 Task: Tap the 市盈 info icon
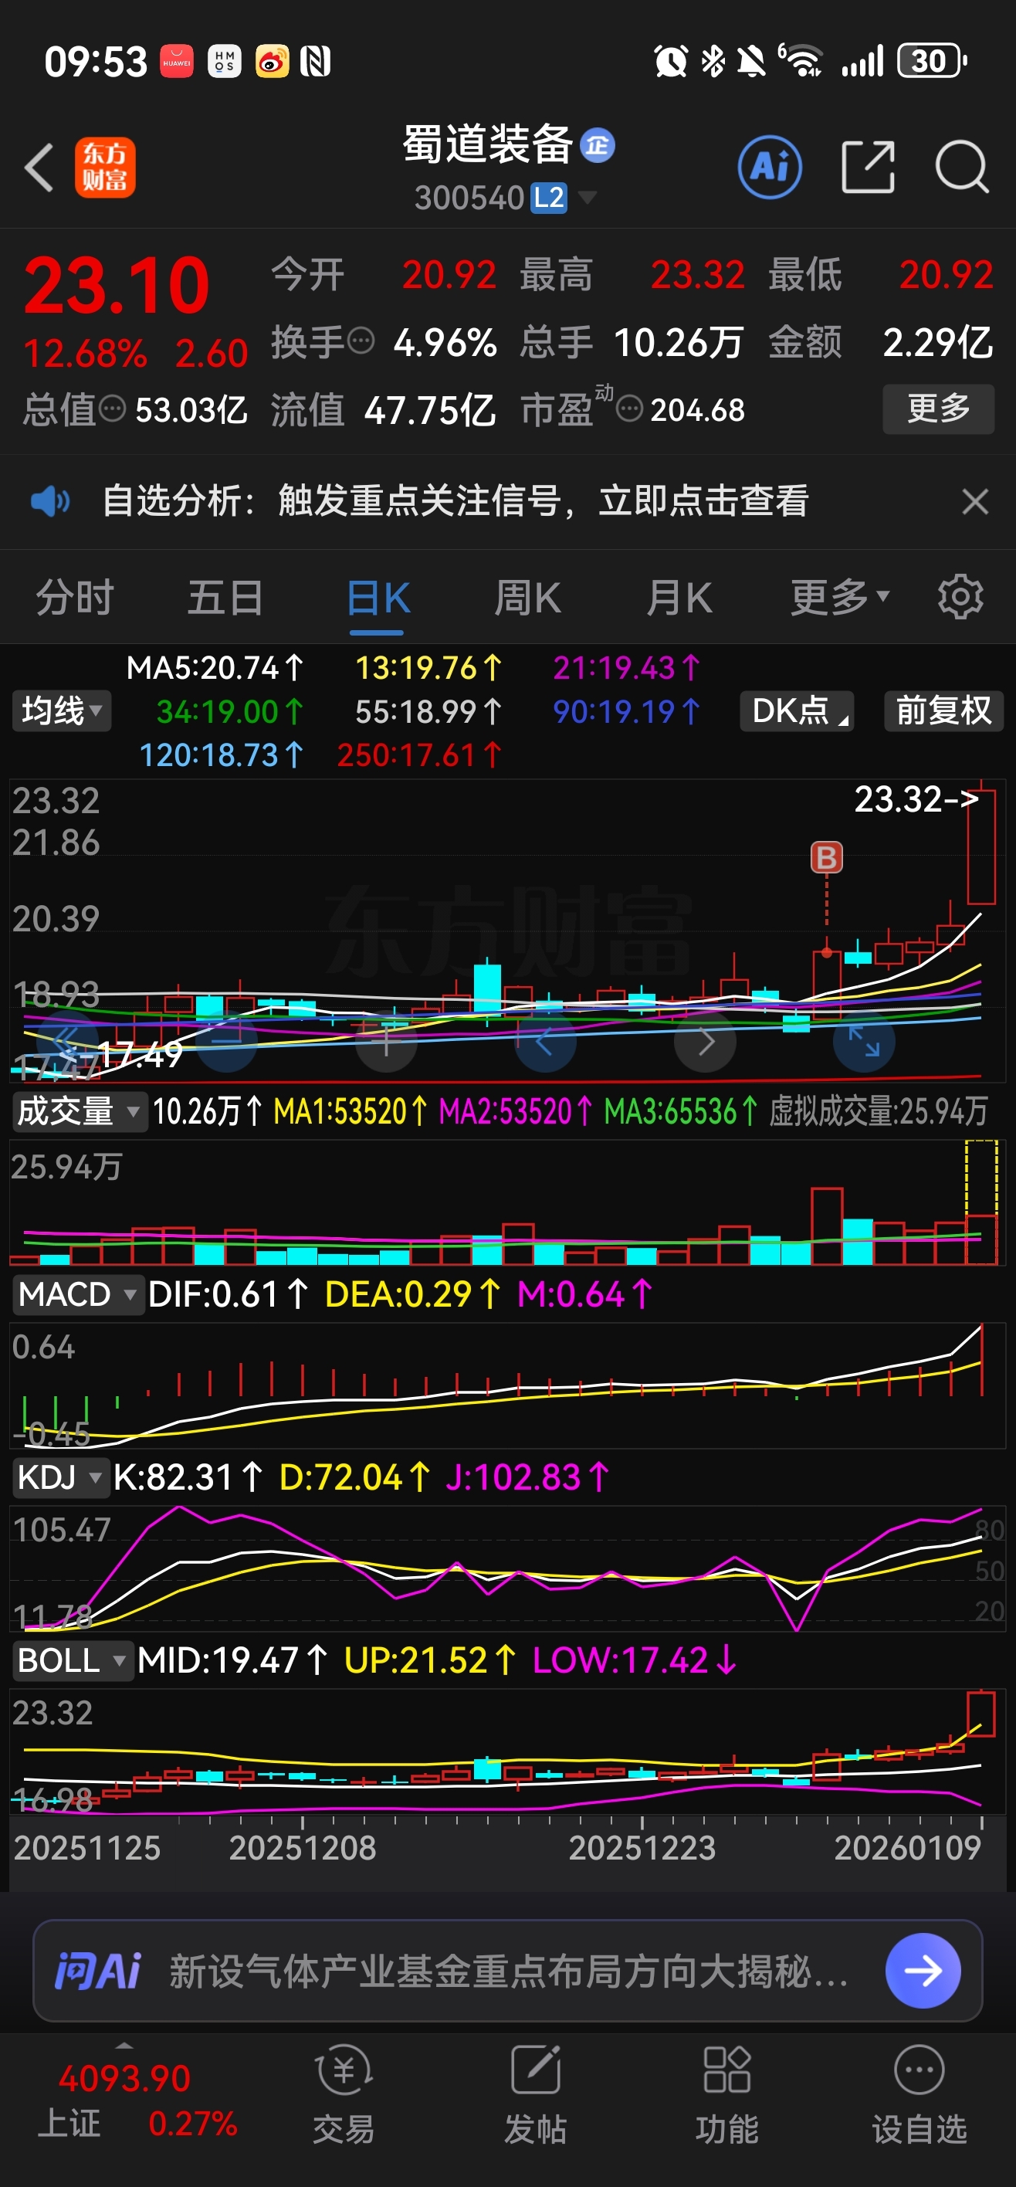pyautogui.click(x=629, y=409)
